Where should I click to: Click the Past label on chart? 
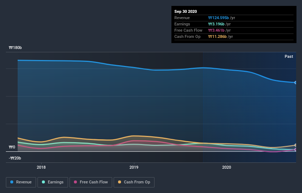pos(289,56)
